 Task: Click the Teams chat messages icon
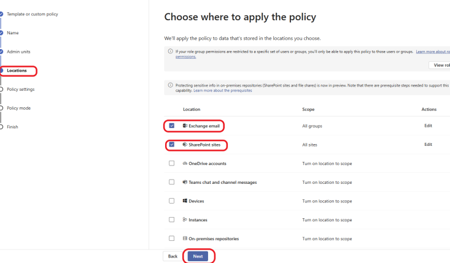click(185, 182)
